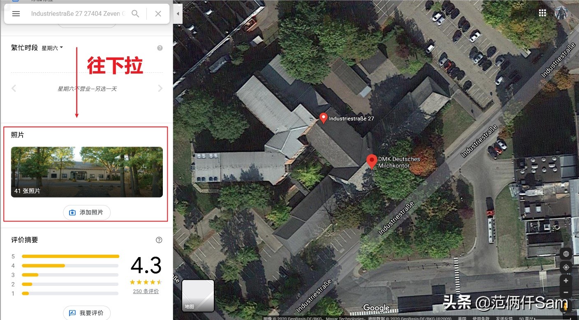Click the 我要评价 button
579x320 pixels.
[x=87, y=313]
